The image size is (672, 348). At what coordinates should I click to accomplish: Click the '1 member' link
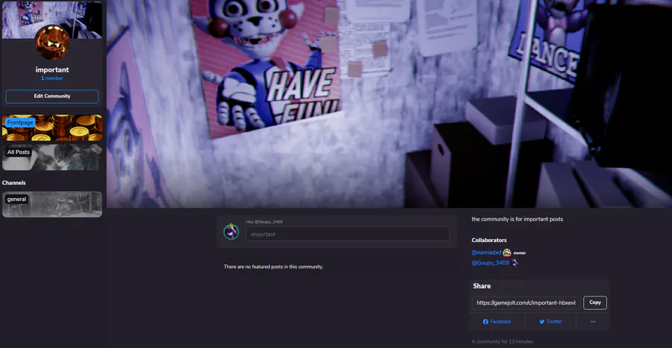[52, 78]
